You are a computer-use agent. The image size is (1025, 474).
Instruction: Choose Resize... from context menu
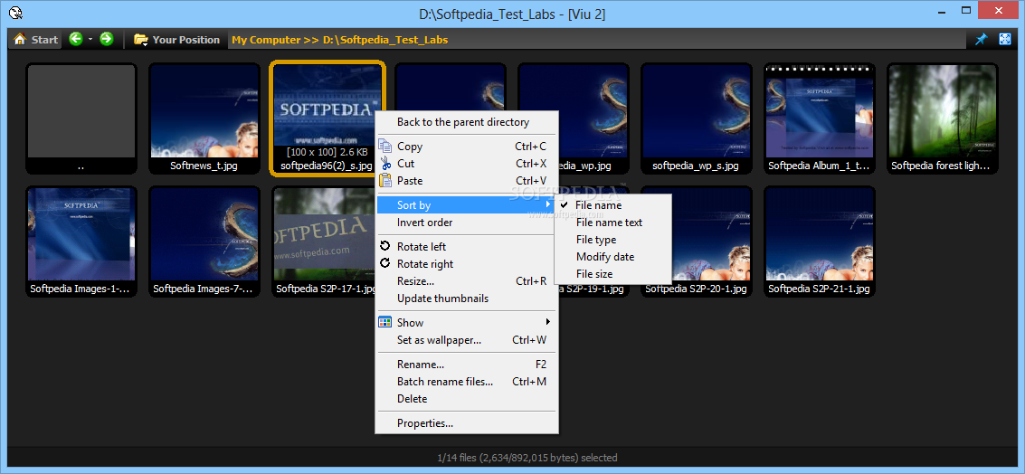pyautogui.click(x=467, y=281)
